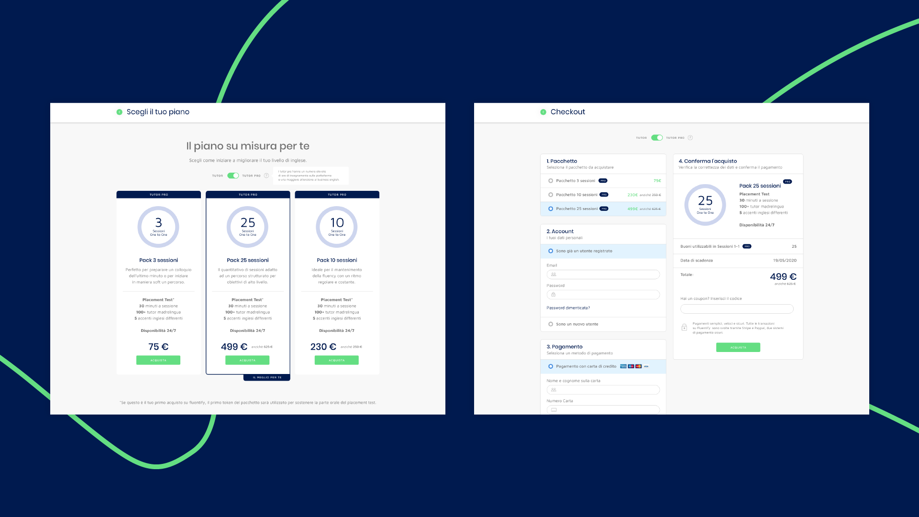Screen dimensions: 919x517
Task: Click back arrow beside Checkout title
Action: click(x=543, y=112)
